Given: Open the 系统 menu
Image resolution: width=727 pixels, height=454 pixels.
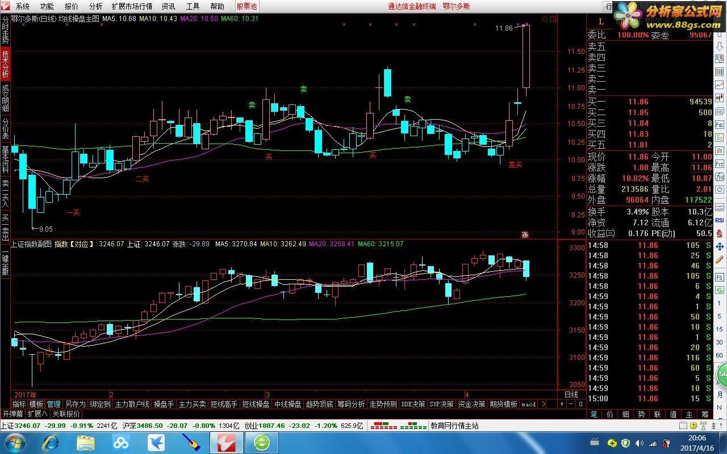Looking at the screenshot, I should coord(23,6).
